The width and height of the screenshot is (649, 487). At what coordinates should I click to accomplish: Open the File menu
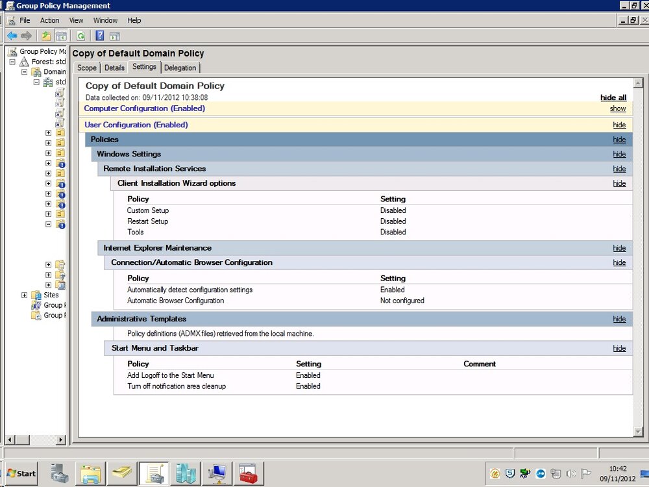click(25, 20)
